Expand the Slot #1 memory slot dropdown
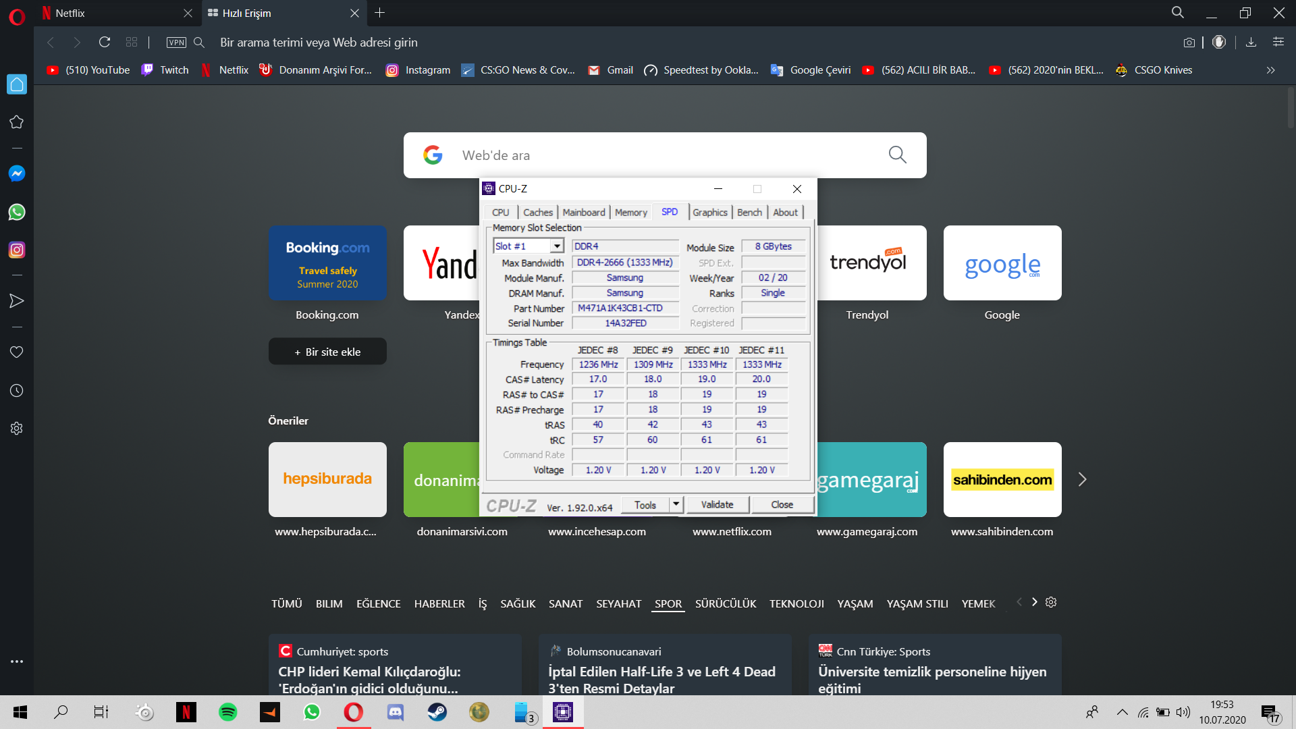1296x729 pixels. 557,246
